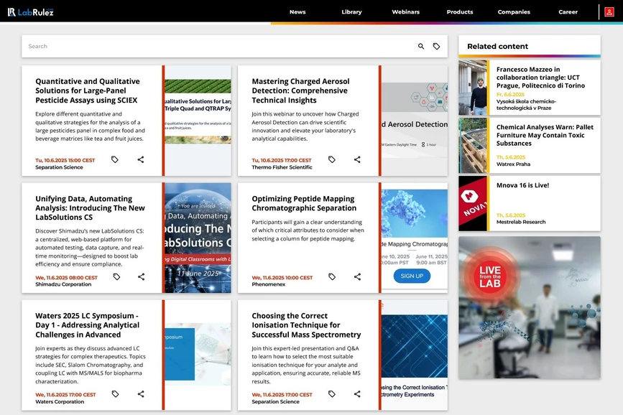Click 'Thermo Fisher Scientific' company label
Screen dimensions: 623x415
[282, 167]
